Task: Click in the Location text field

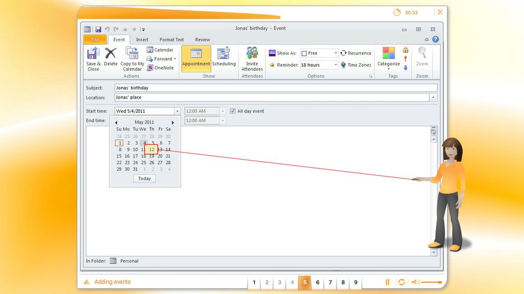Action: (x=272, y=97)
